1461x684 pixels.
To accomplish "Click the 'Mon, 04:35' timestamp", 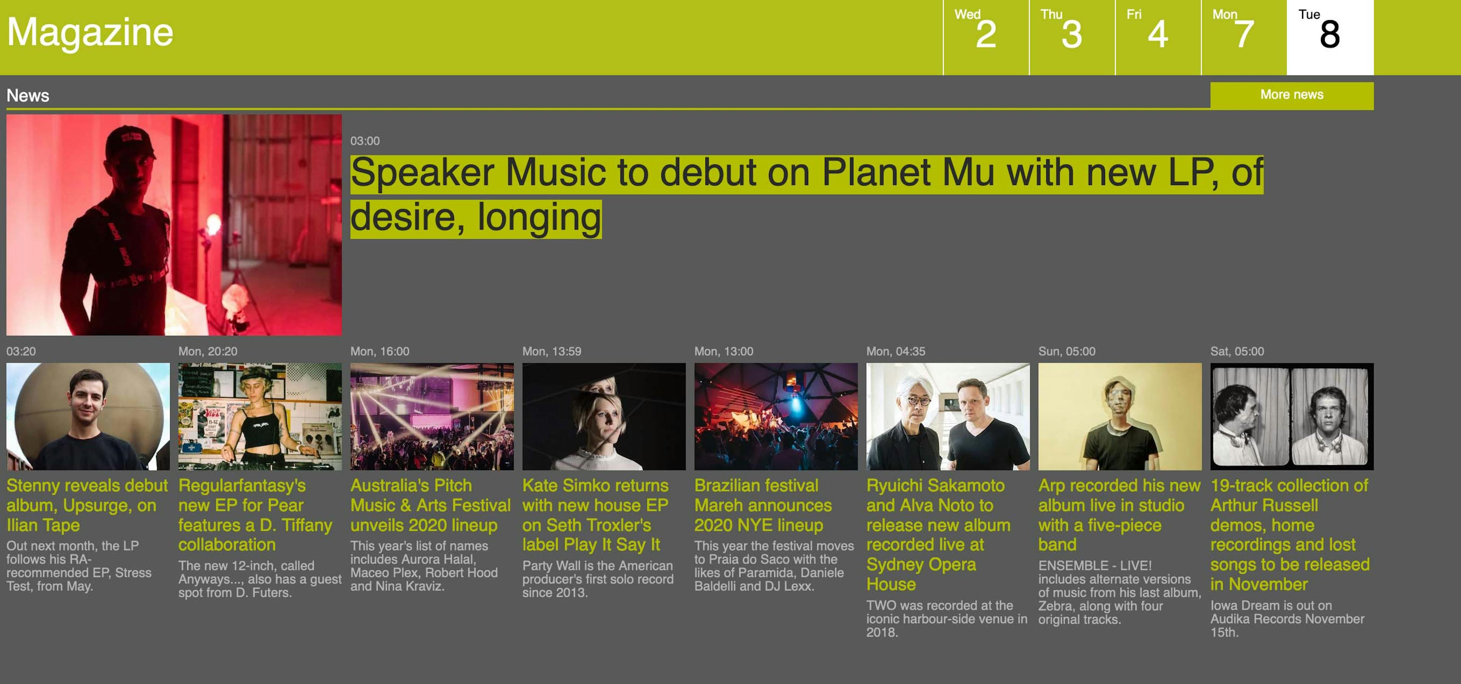I will (x=896, y=351).
